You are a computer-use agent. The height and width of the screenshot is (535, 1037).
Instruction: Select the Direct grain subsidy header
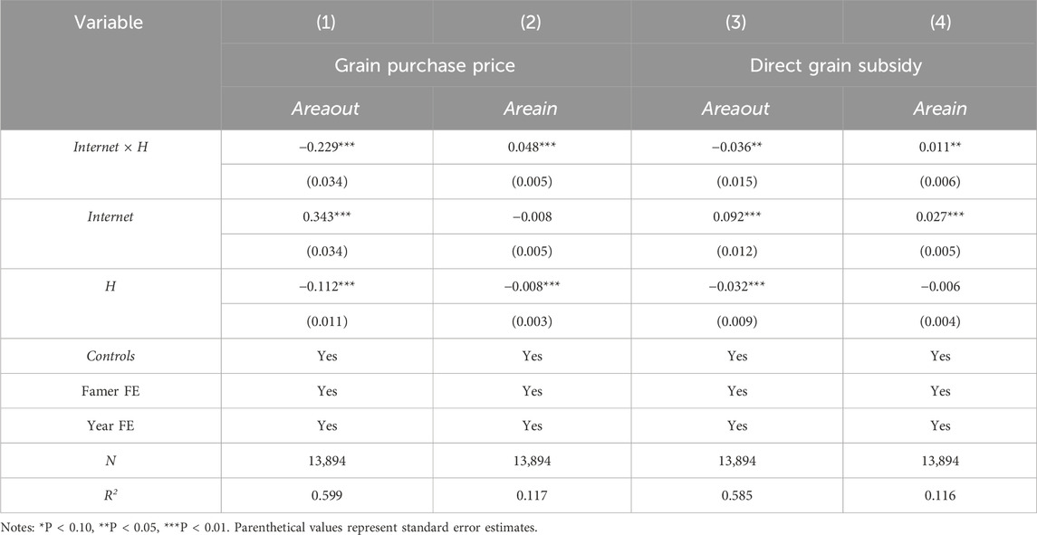[835, 65]
